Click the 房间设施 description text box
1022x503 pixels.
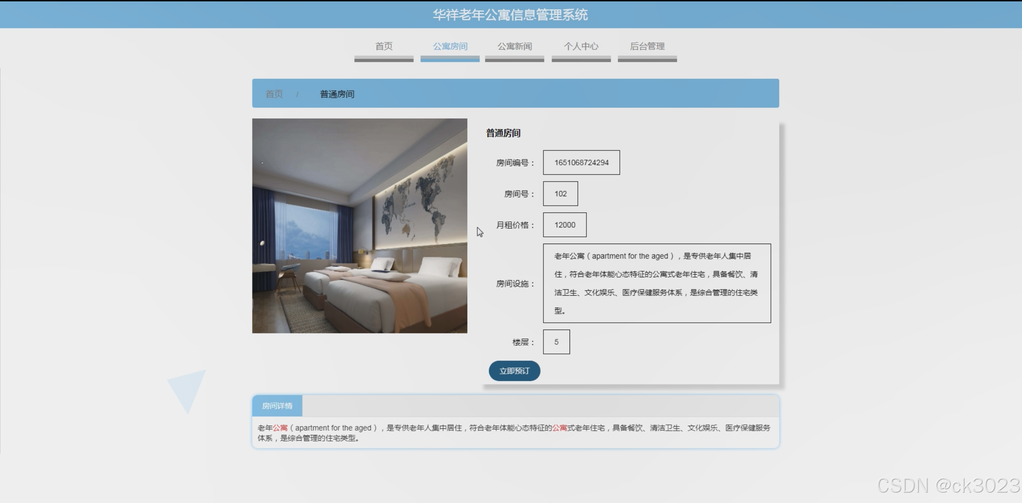point(656,283)
